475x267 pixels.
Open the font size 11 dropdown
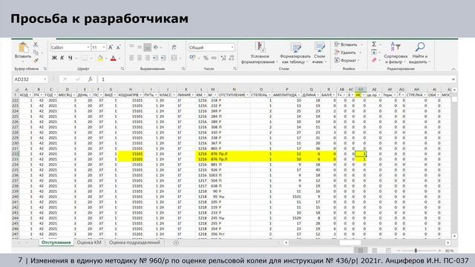104,47
